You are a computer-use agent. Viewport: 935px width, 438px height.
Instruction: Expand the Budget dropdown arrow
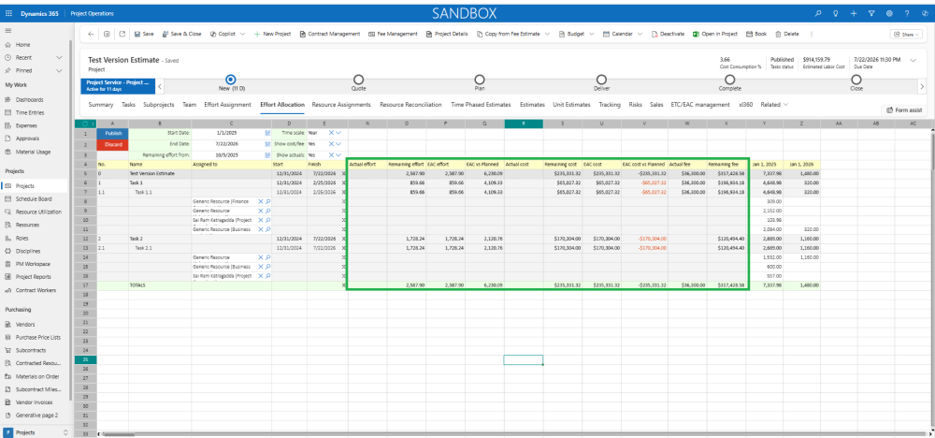[592, 34]
